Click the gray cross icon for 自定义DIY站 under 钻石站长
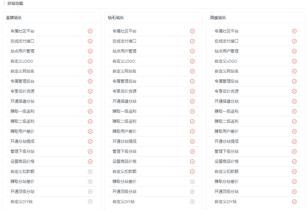 point(193,201)
